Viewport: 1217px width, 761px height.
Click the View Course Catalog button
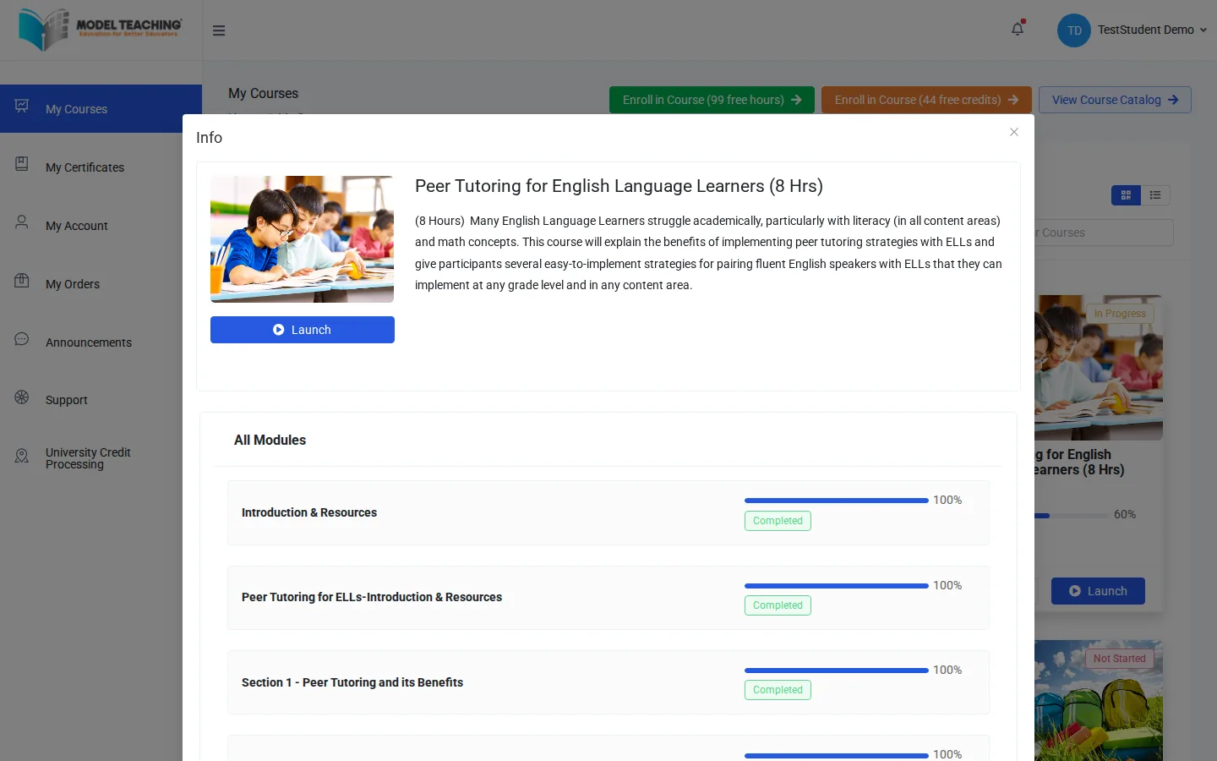[x=1115, y=100]
